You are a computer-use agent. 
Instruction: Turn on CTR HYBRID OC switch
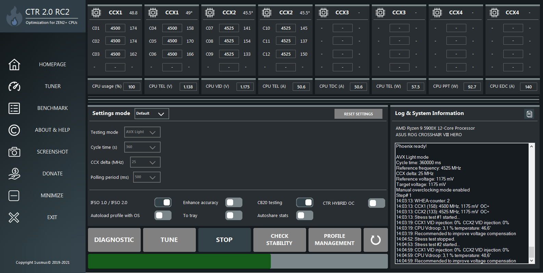point(376,203)
